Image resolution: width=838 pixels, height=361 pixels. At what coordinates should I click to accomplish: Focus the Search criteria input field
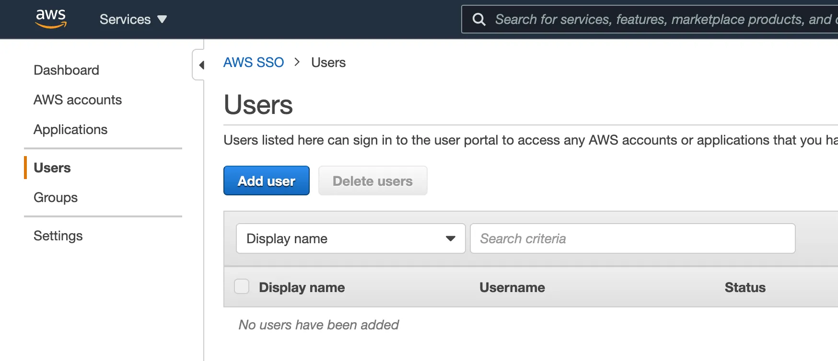click(633, 238)
